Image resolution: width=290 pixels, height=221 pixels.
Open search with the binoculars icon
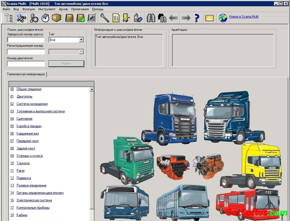(151, 18)
